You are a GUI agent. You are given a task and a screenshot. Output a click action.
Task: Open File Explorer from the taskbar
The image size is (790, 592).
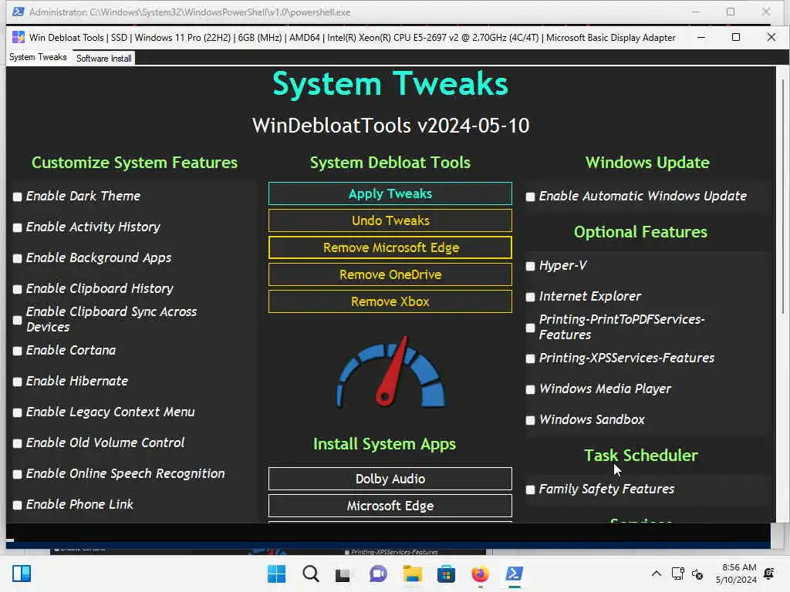tap(412, 573)
